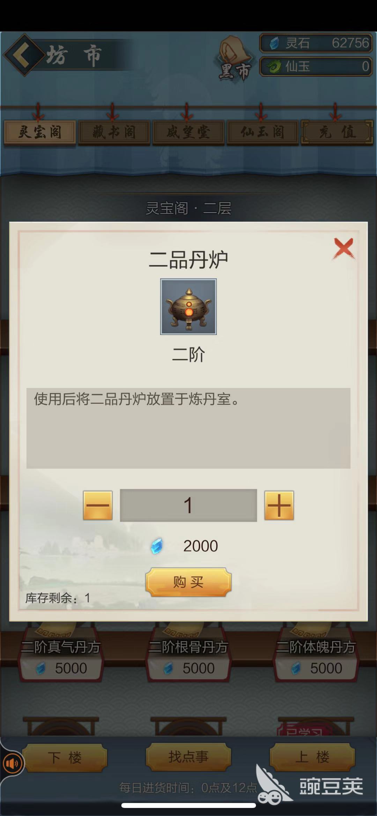This screenshot has width=377, height=816.
Task: Toggle the sound speaker icon
Action: [12, 763]
